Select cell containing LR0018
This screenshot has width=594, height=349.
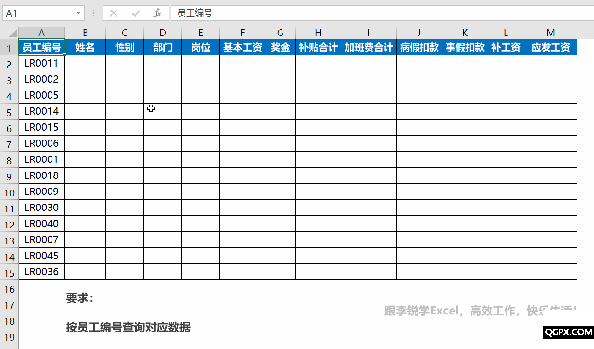[41, 175]
